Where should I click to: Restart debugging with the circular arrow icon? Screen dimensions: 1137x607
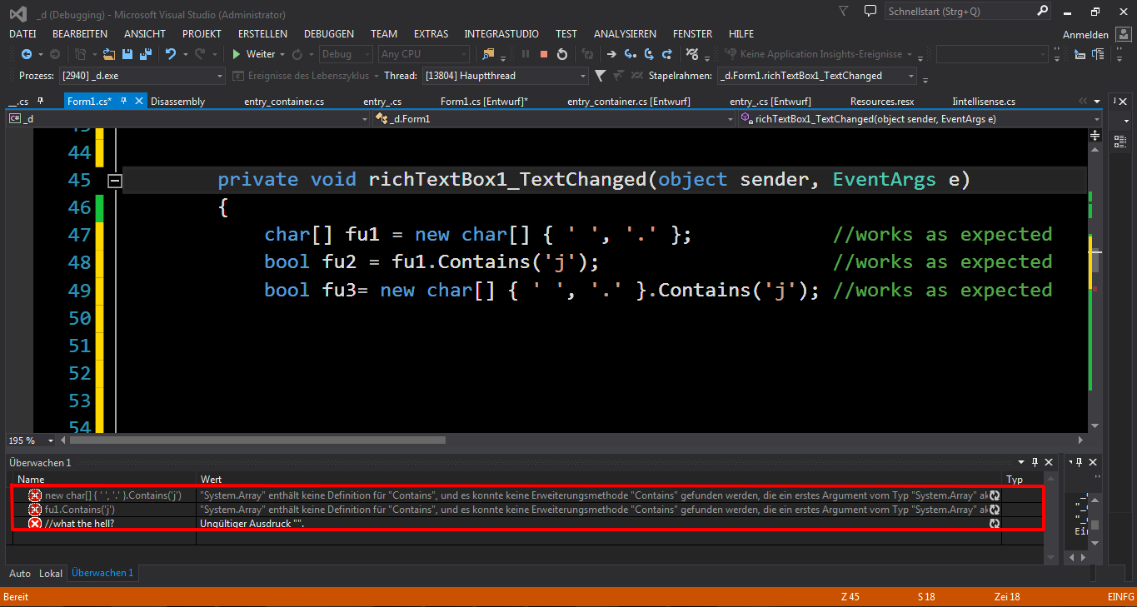[562, 54]
